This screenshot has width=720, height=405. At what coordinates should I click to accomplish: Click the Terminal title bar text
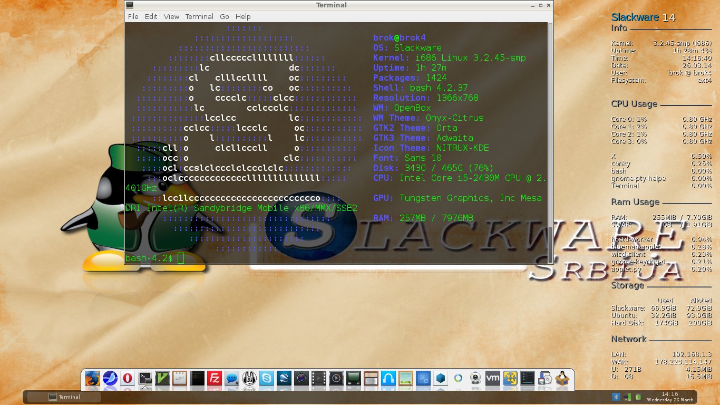coord(331,5)
